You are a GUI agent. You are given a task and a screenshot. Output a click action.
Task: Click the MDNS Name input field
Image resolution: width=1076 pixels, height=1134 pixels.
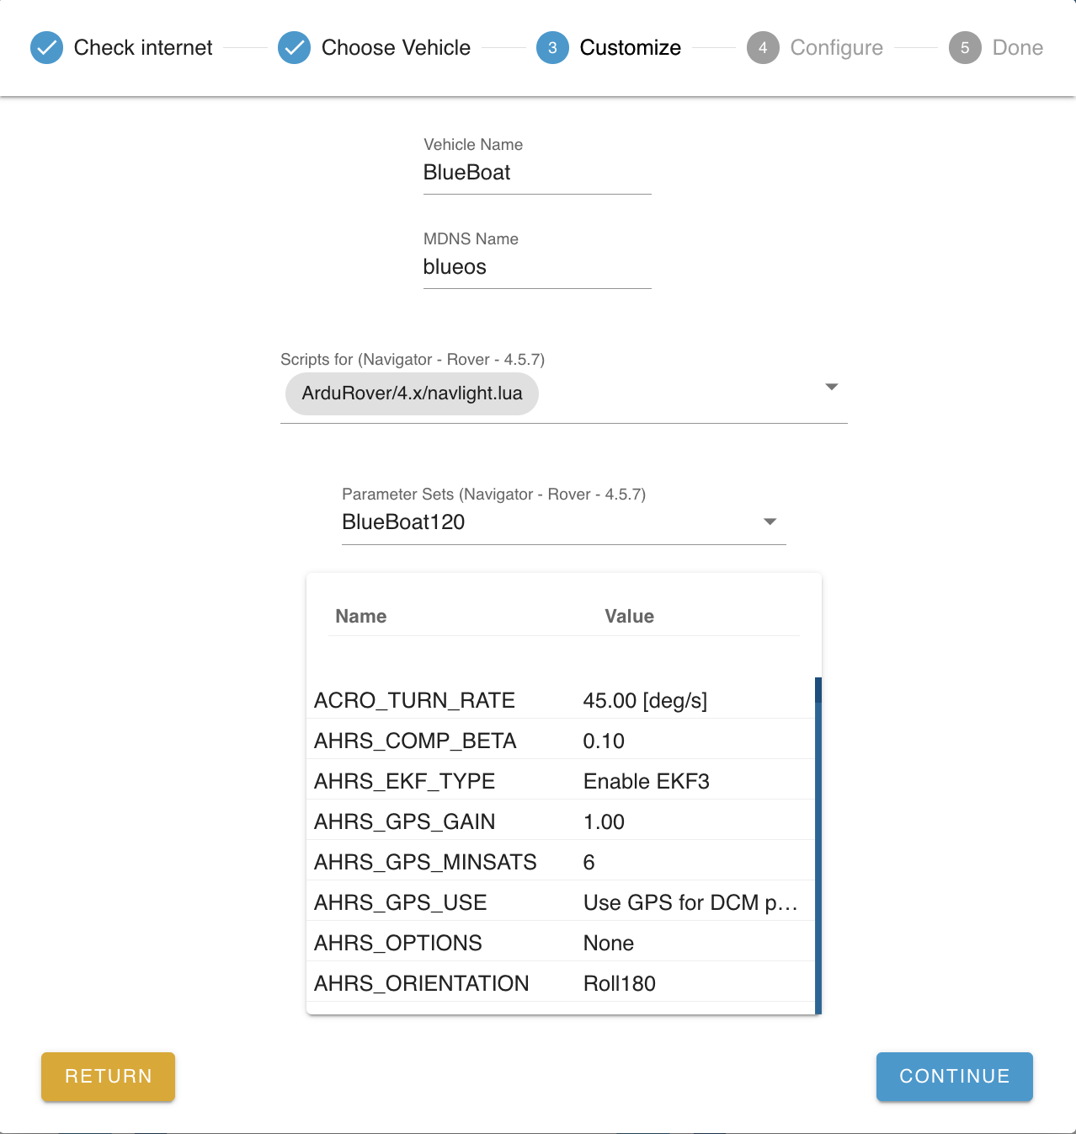537,267
